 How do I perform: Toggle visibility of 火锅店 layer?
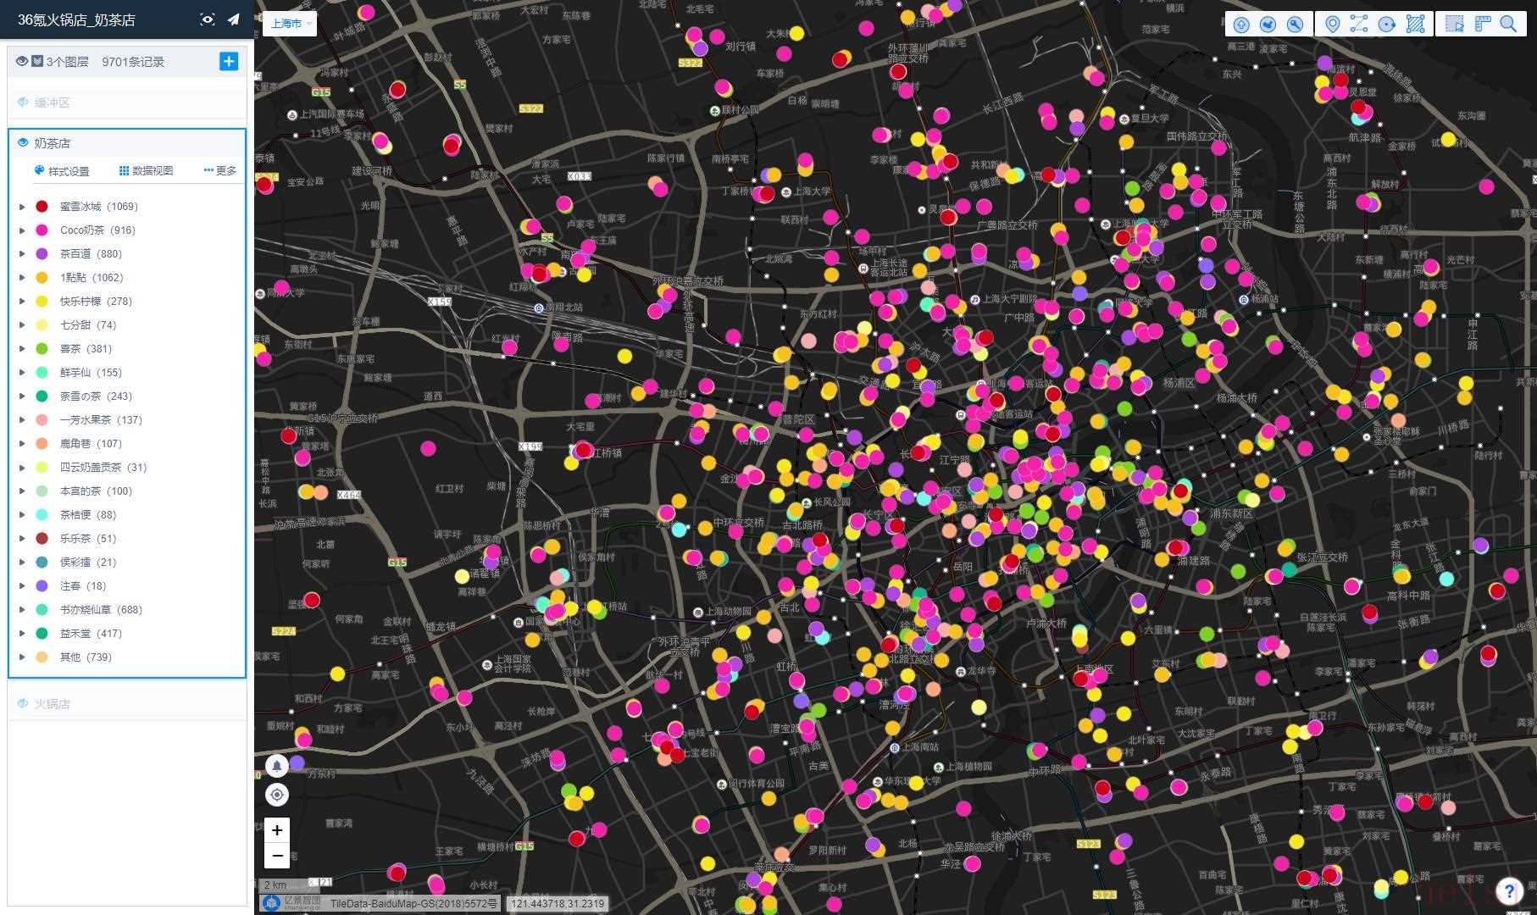point(23,704)
